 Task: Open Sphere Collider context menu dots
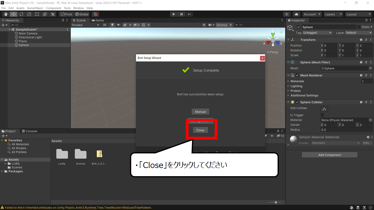tap(370, 102)
